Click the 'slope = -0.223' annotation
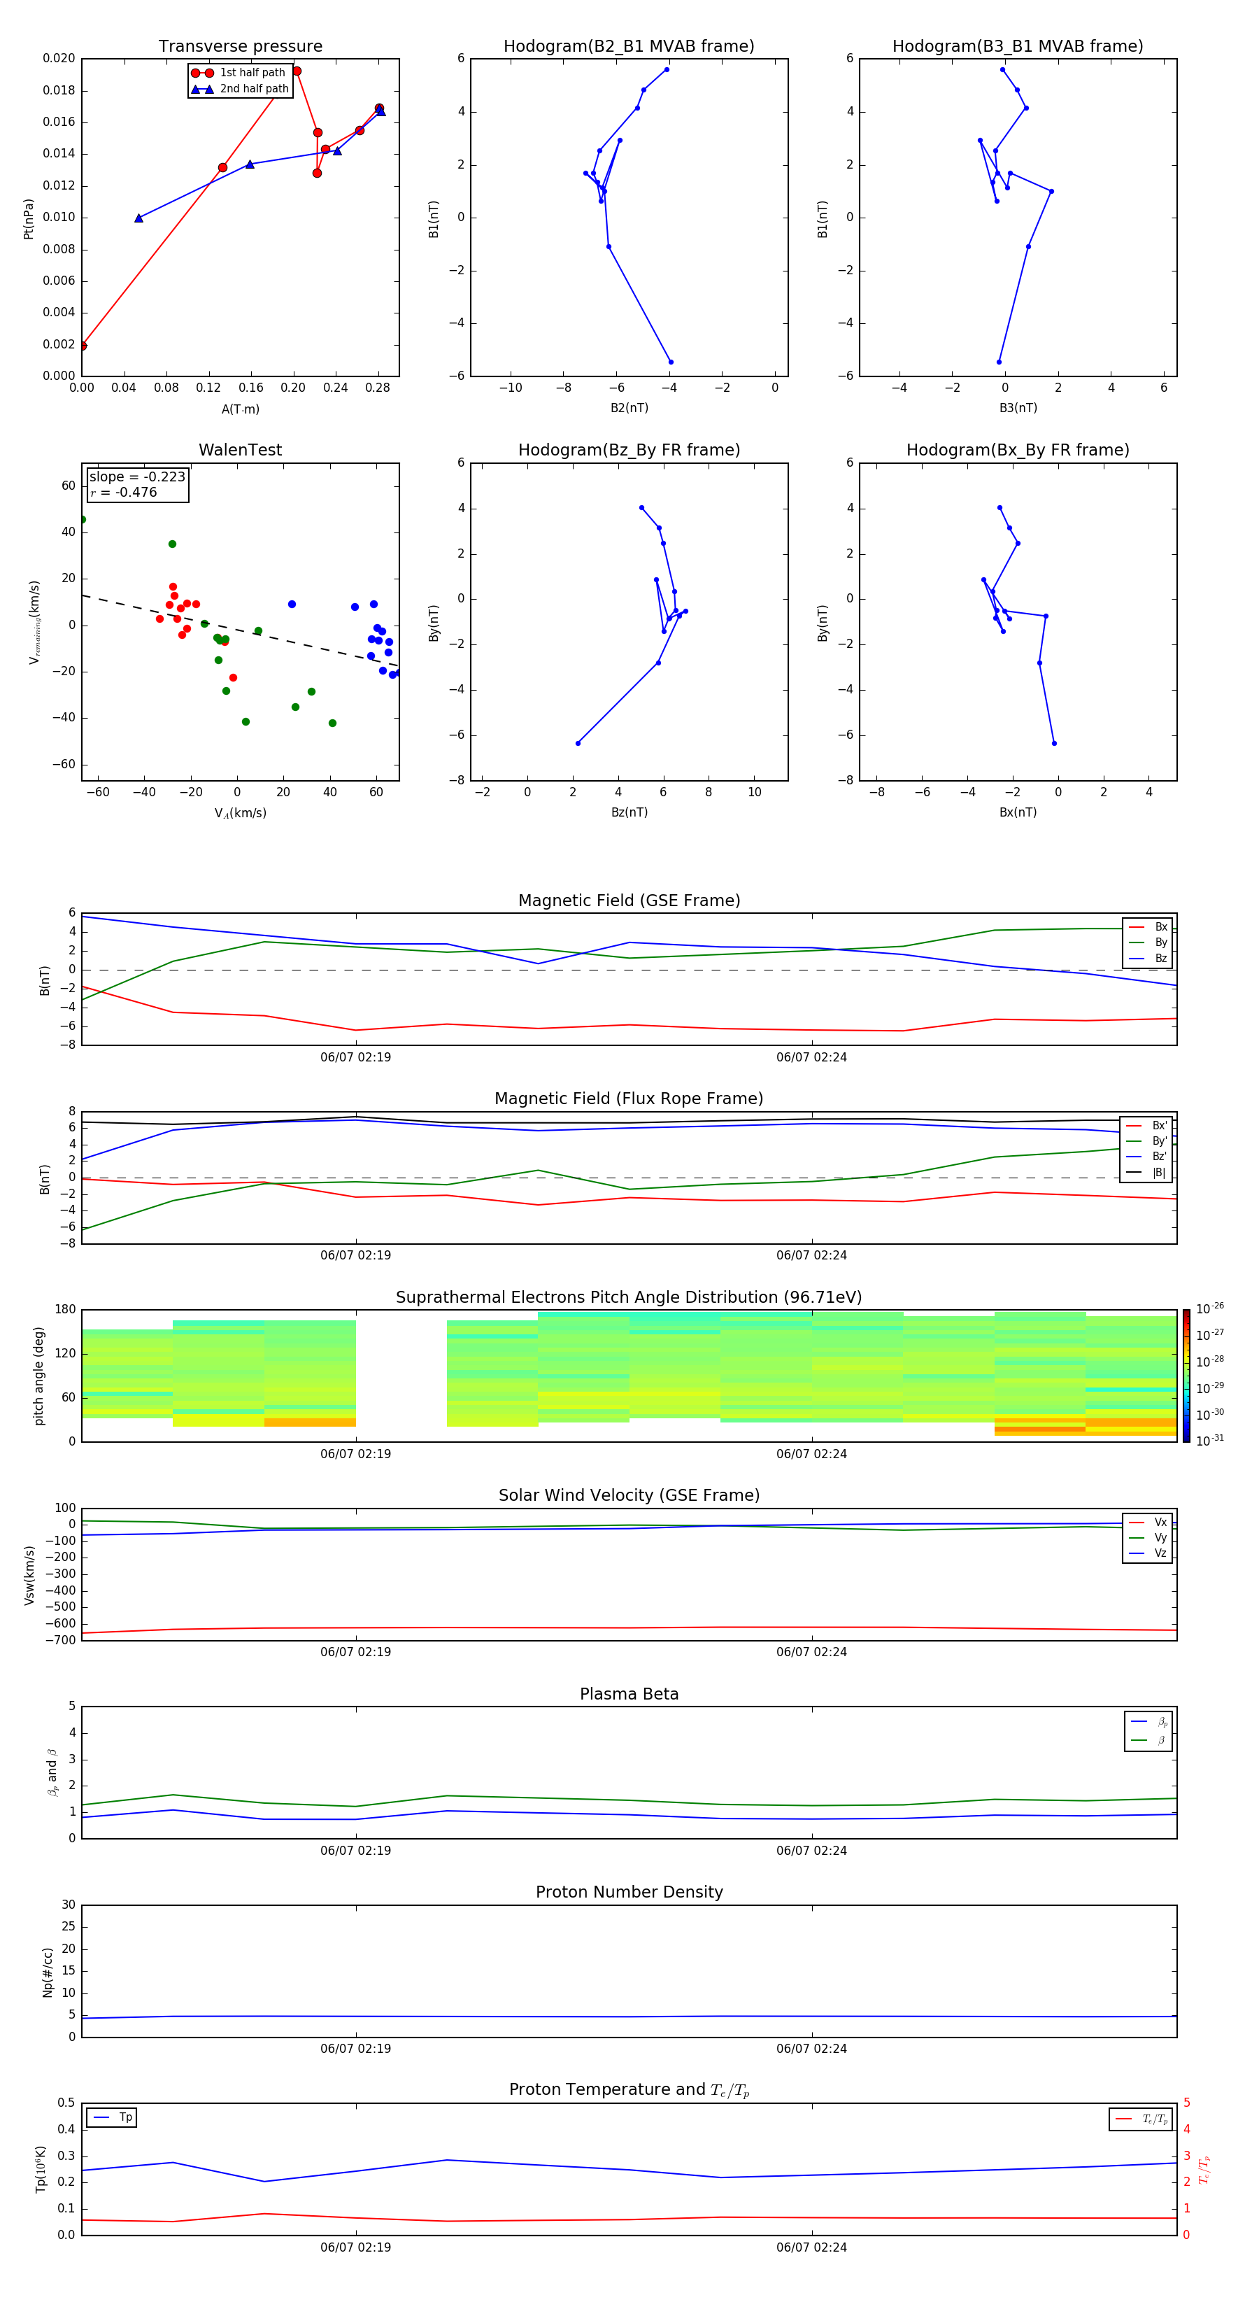1259x2309 pixels. click(x=137, y=477)
